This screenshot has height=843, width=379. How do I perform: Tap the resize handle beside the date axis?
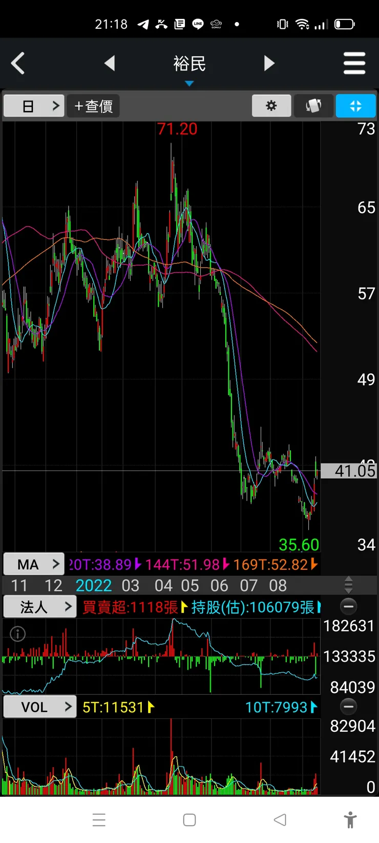pyautogui.click(x=349, y=585)
